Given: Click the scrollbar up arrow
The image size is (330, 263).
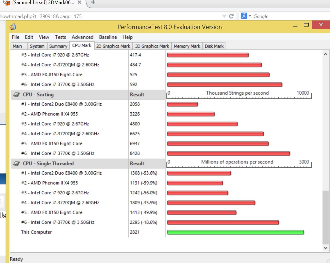Looking at the screenshot, I should point(325,54).
